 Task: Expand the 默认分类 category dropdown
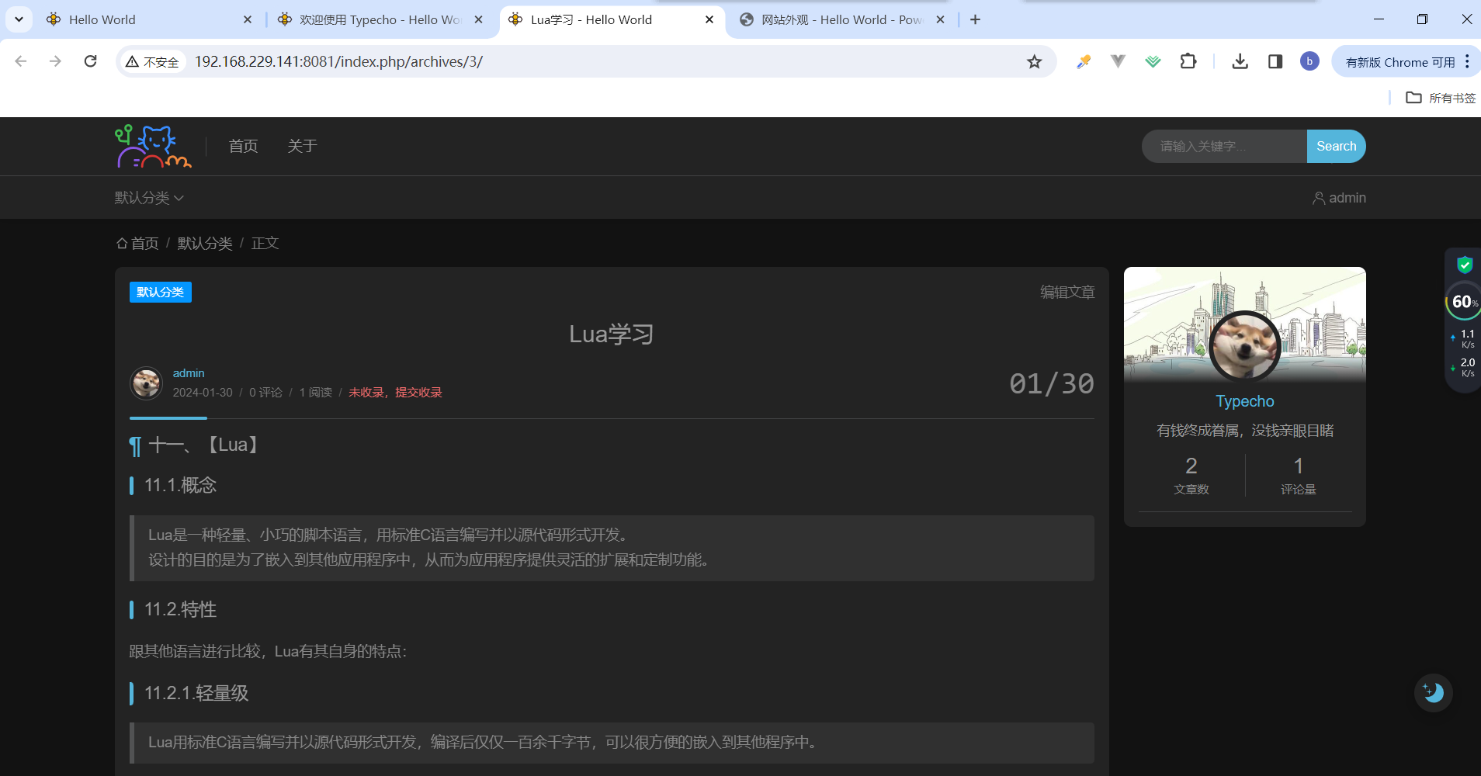click(149, 198)
